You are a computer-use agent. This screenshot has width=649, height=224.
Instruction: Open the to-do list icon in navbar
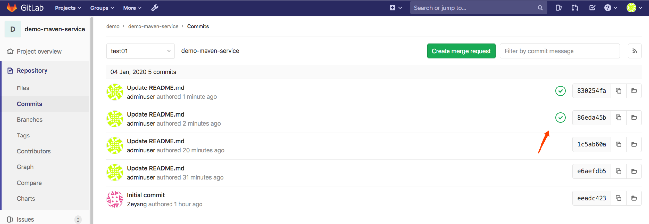[x=592, y=8]
